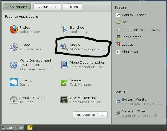The image size is (167, 131).
Task: Launch Firefox web browser icon
Action: 14,30
